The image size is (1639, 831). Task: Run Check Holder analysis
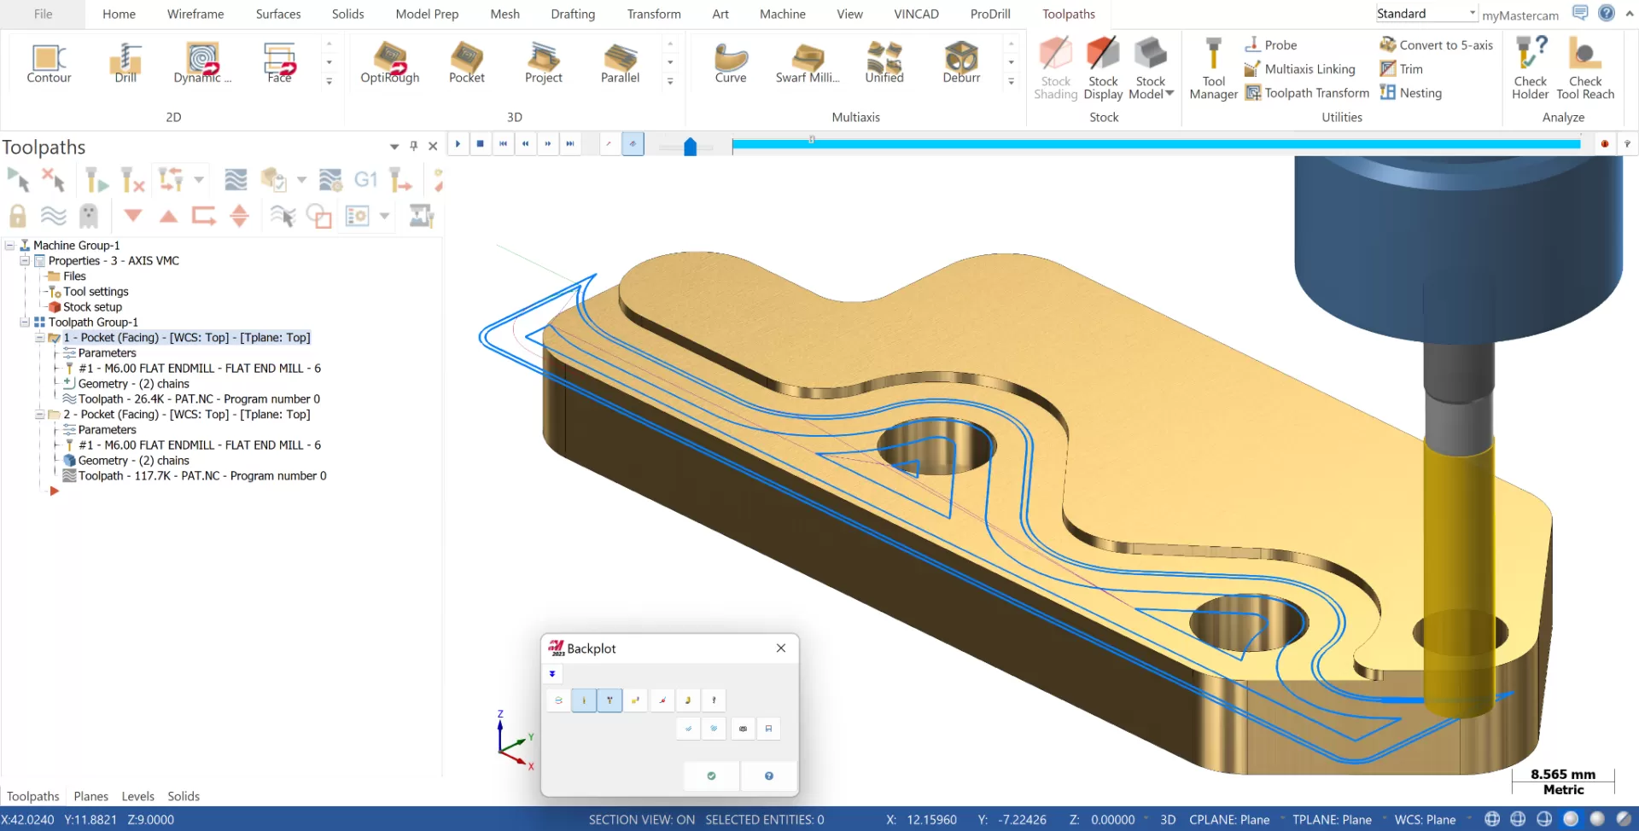(1530, 68)
